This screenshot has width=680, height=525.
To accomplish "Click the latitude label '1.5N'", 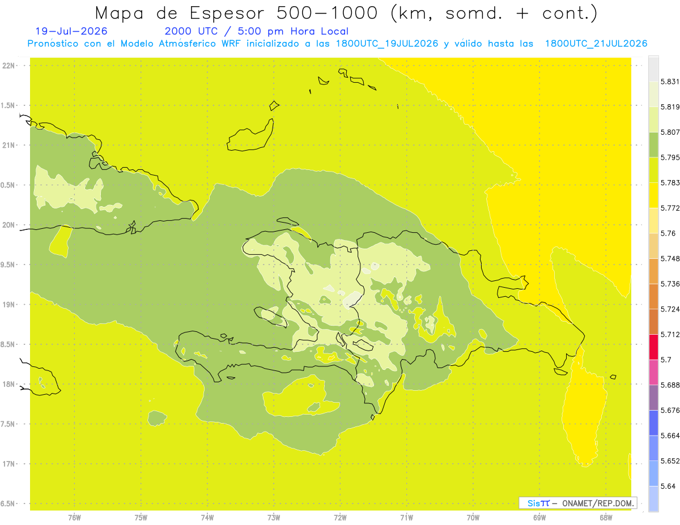I will click(8, 105).
